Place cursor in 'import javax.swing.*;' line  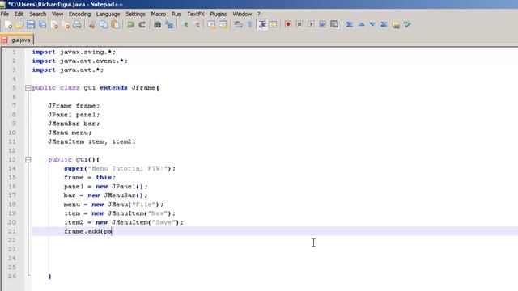pos(74,52)
